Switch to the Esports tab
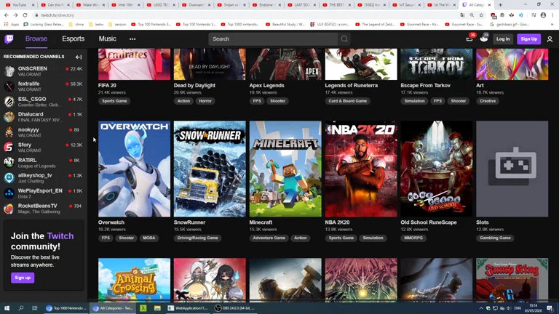Screen dimensions: 559x314 tap(74, 39)
